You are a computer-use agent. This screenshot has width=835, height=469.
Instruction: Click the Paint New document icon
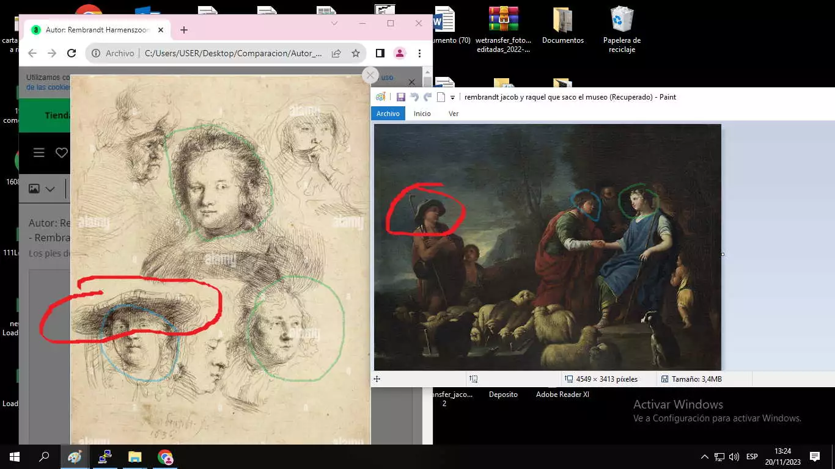(x=441, y=97)
